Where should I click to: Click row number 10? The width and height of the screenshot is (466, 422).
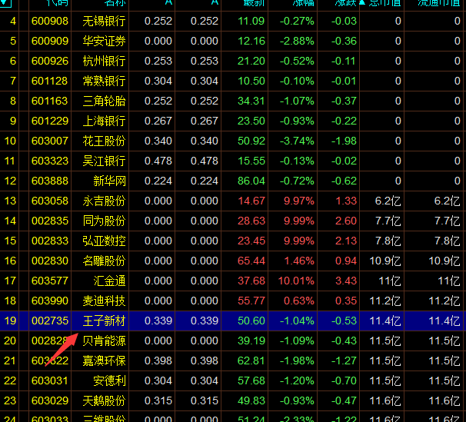[10, 141]
